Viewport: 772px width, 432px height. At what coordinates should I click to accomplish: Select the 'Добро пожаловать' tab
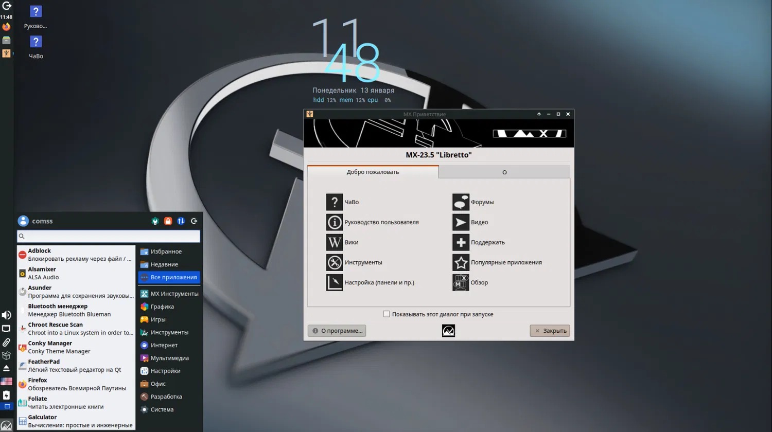point(373,172)
